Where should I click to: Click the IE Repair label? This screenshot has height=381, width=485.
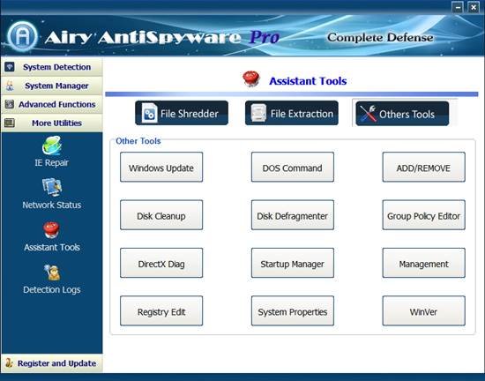click(52, 162)
